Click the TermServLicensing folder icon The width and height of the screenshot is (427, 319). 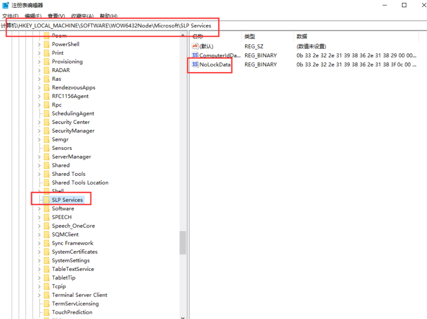47,304
